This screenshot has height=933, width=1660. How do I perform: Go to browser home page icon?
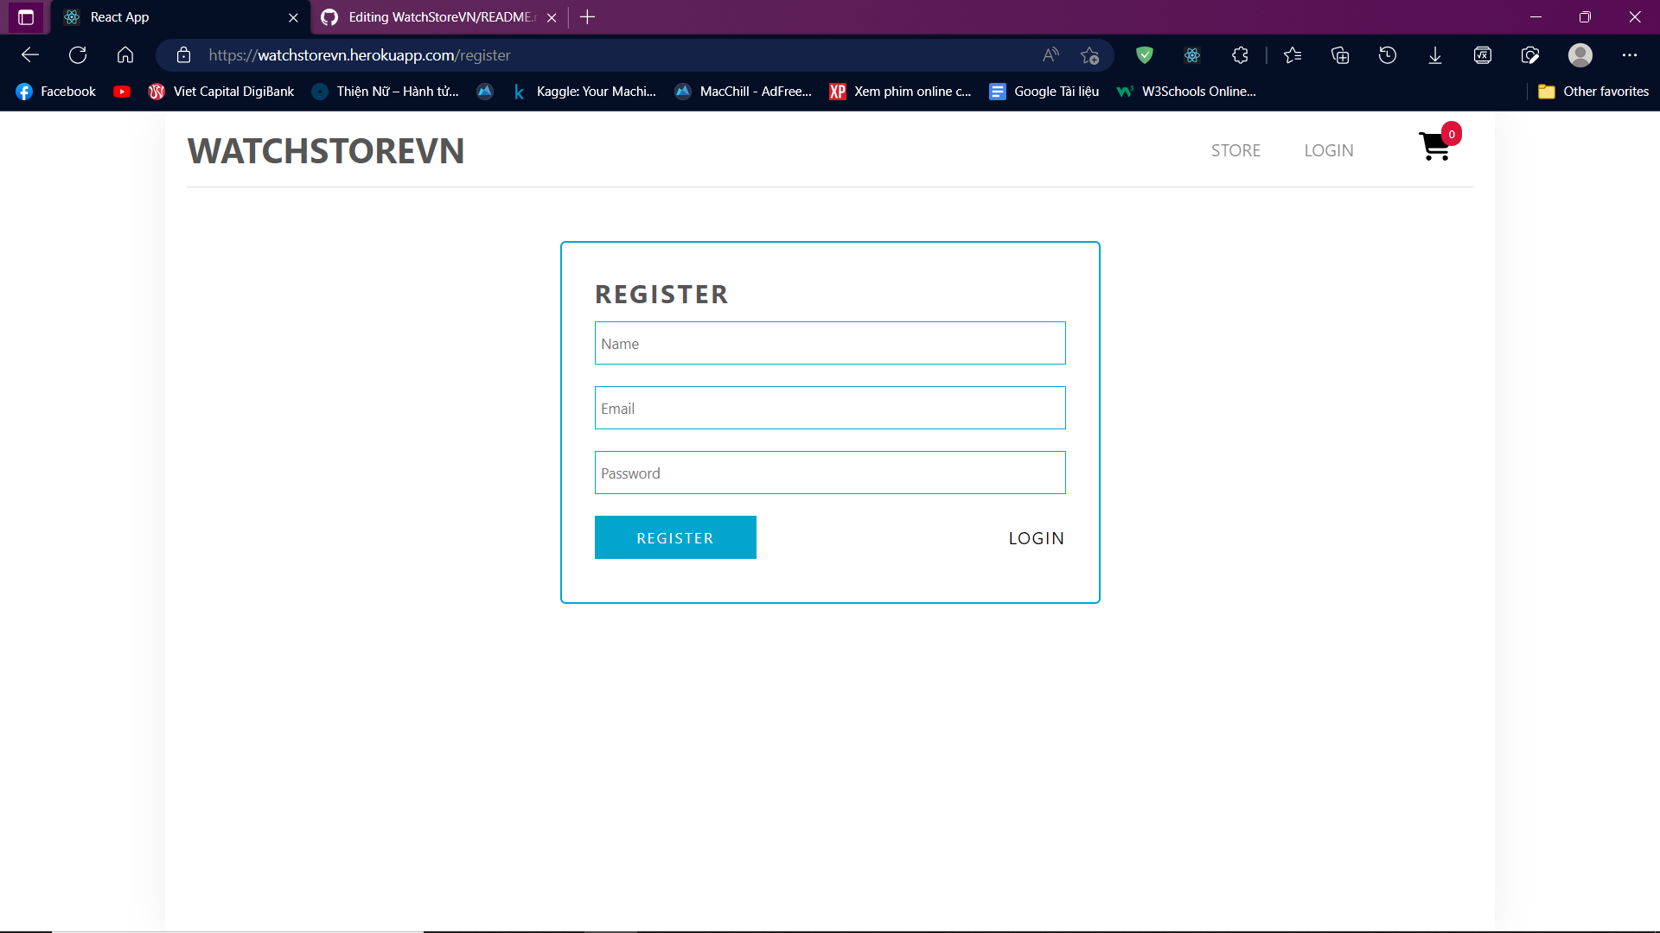coord(125,55)
